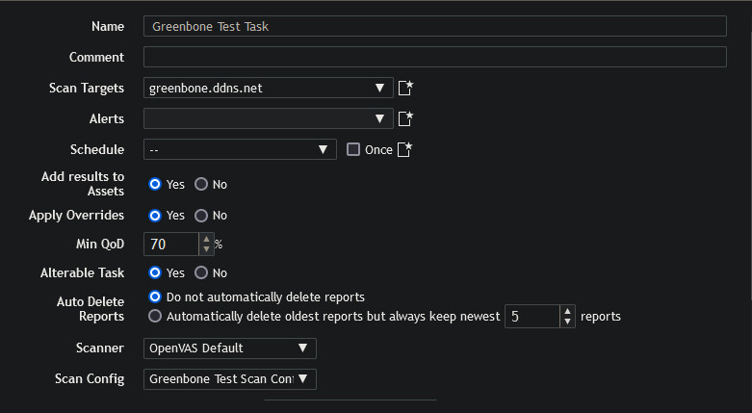Increase the Min QoD value

point(207,239)
